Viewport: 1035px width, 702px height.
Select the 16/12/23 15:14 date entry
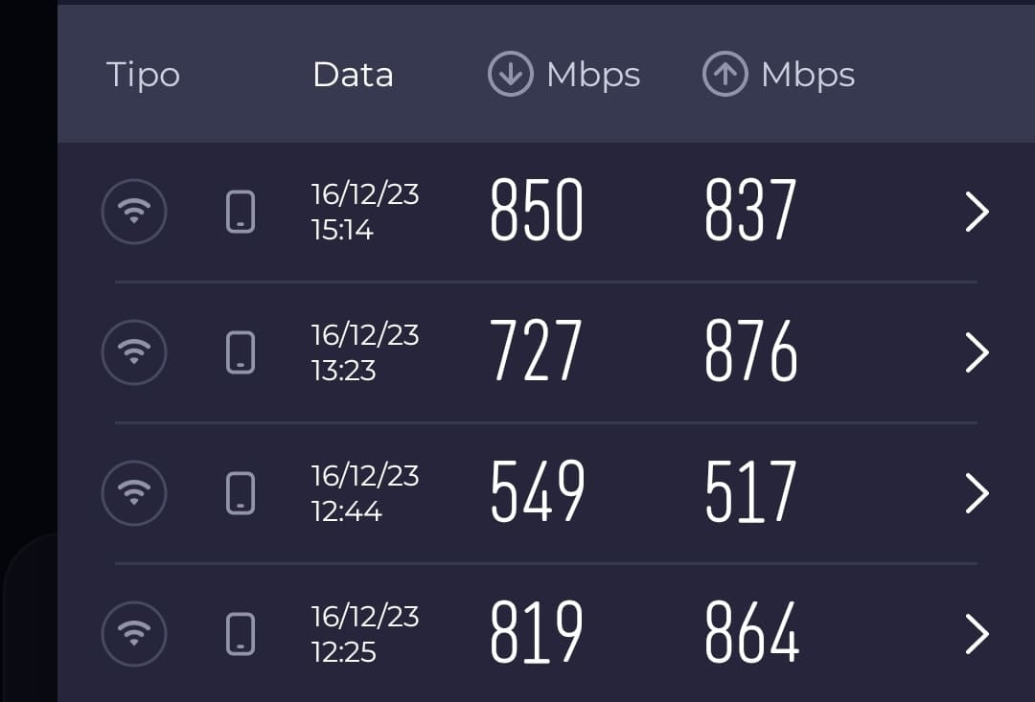[x=365, y=212]
